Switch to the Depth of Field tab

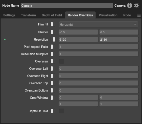(x=52, y=15)
